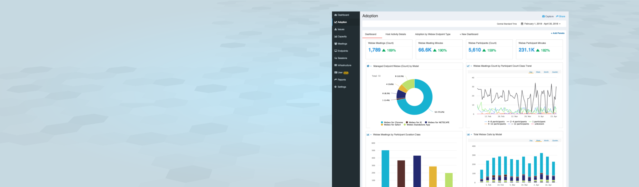Toggle Webex for Chrome legend entry
This screenshot has height=187, width=639.
point(392,122)
